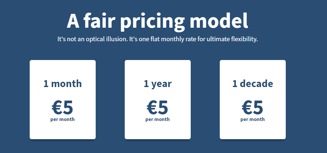Click the word "ultimate" in the subtitle
327x153 pixels.
click(217, 39)
